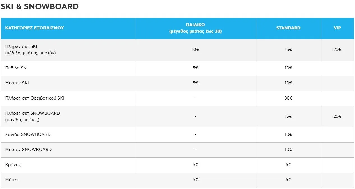Click the VIP column header
The image size is (355, 189).
[337, 28]
